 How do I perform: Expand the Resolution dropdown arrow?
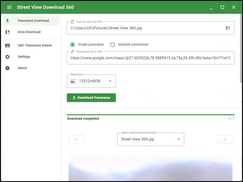110,81
